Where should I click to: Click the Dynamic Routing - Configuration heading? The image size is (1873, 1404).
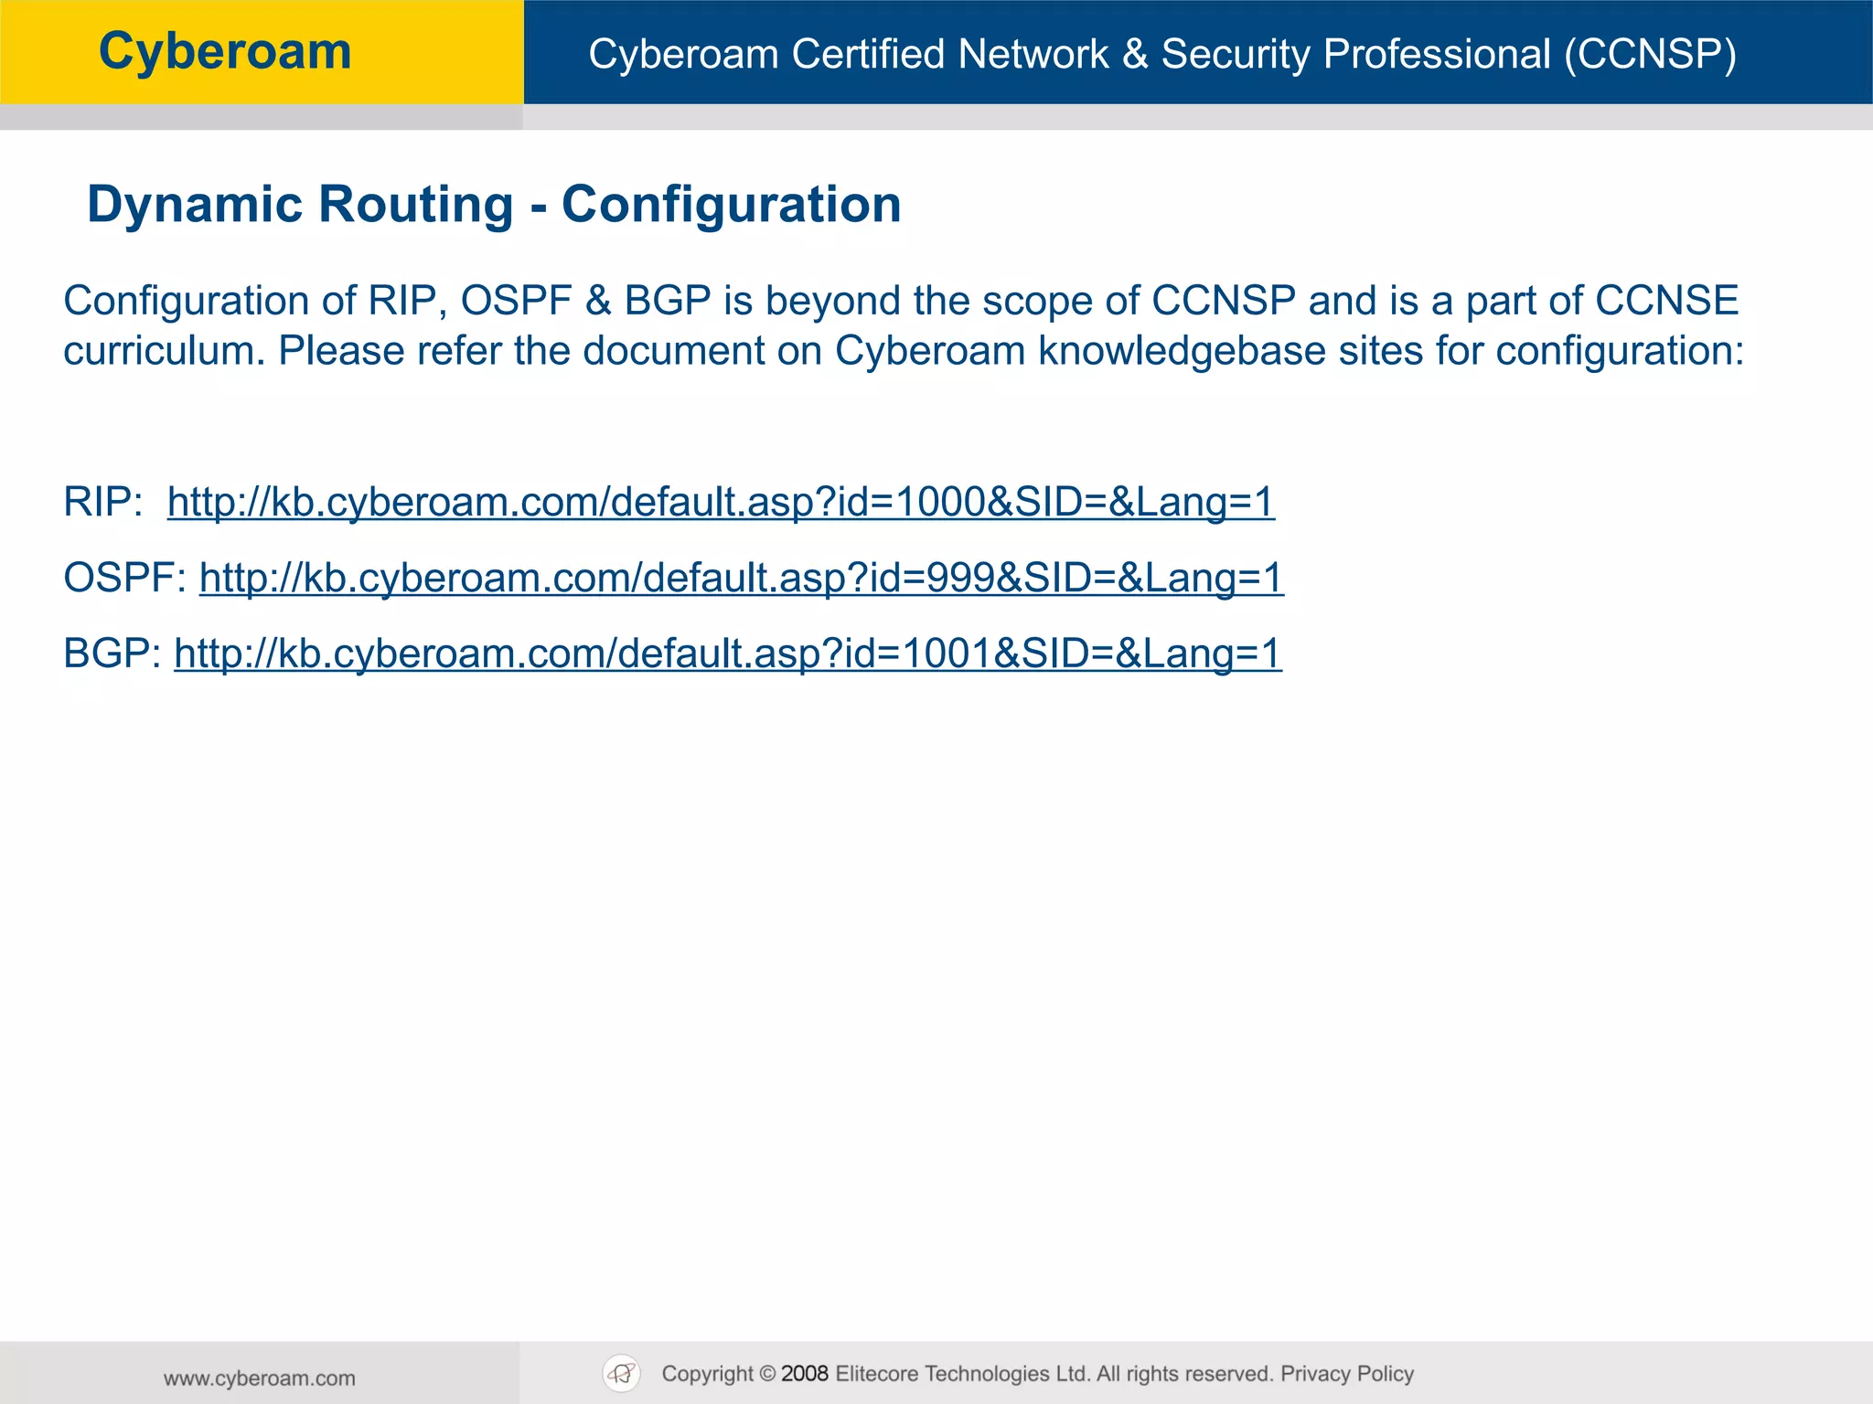click(x=494, y=204)
